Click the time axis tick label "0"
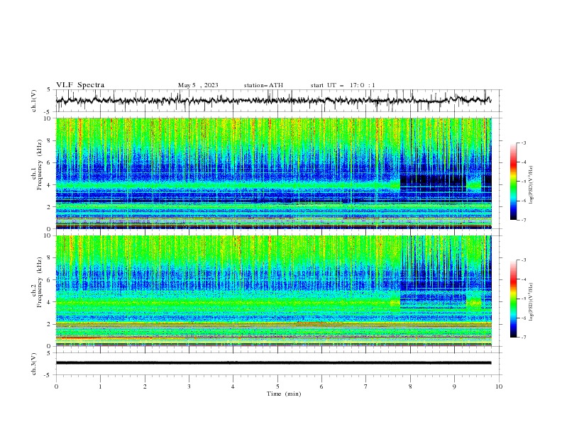This screenshot has width=562, height=434. (56, 386)
